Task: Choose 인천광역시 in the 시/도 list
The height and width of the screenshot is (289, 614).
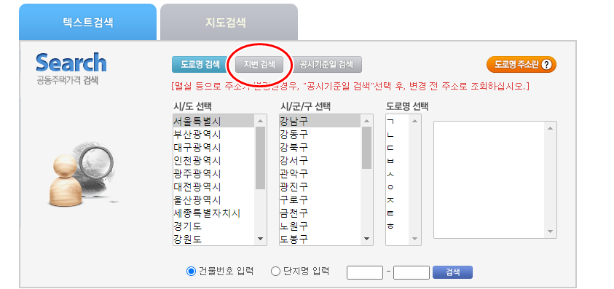Action: point(214,161)
